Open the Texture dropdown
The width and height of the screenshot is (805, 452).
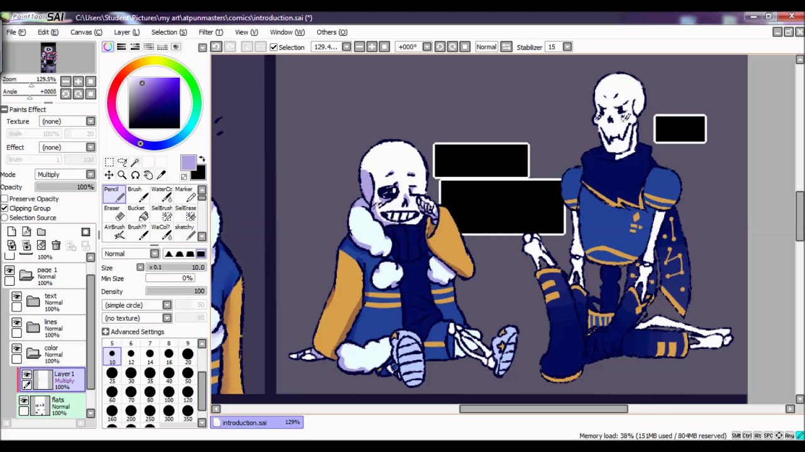pos(67,121)
